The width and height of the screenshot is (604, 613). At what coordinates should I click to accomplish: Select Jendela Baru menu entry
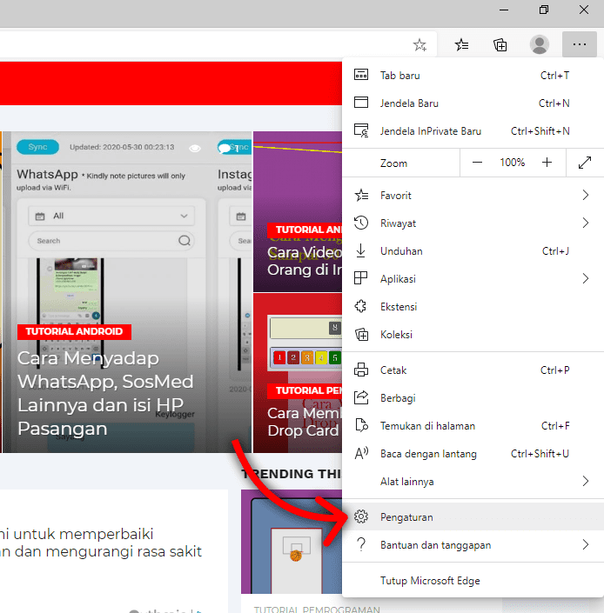click(x=473, y=103)
